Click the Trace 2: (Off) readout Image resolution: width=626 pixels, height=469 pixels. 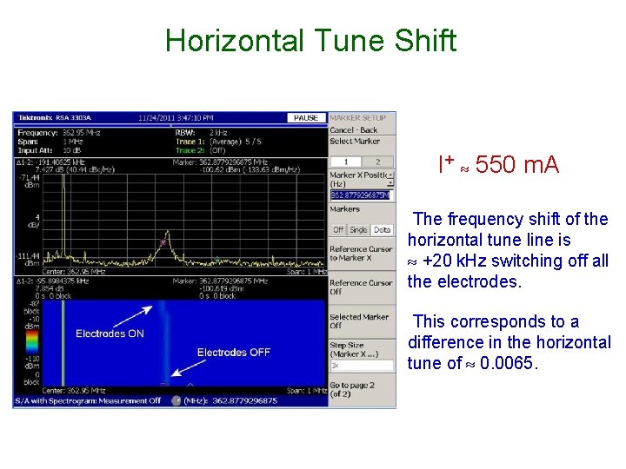pos(201,150)
